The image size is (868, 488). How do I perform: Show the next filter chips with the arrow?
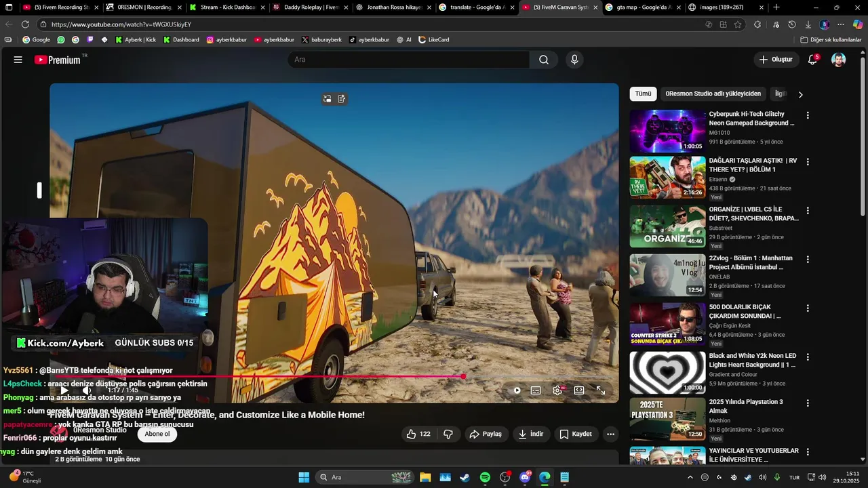[x=800, y=94]
